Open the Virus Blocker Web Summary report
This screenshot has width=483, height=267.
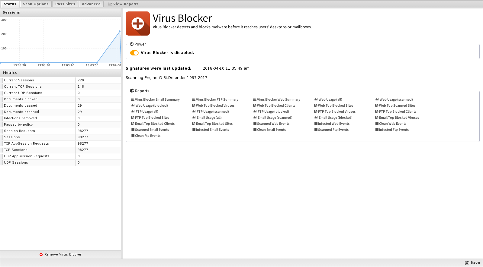276,99
